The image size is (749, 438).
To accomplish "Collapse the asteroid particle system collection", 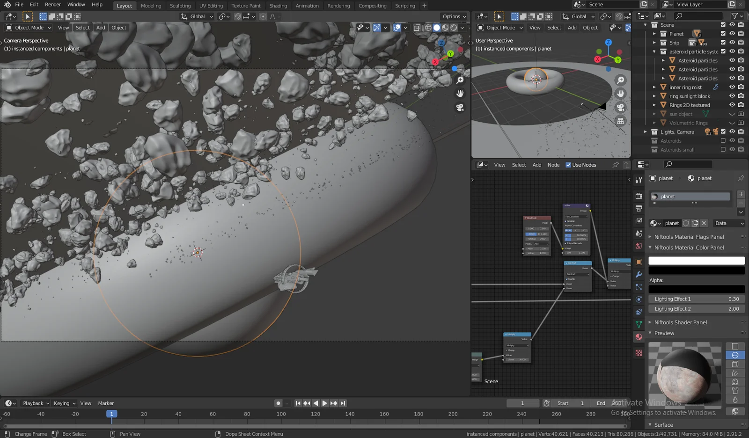I will click(x=654, y=51).
